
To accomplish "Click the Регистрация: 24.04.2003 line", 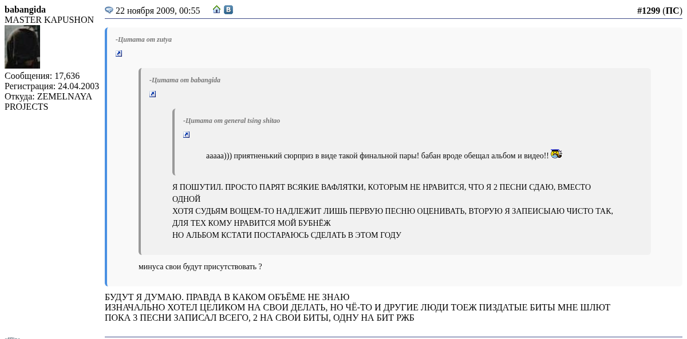I will (52, 86).
